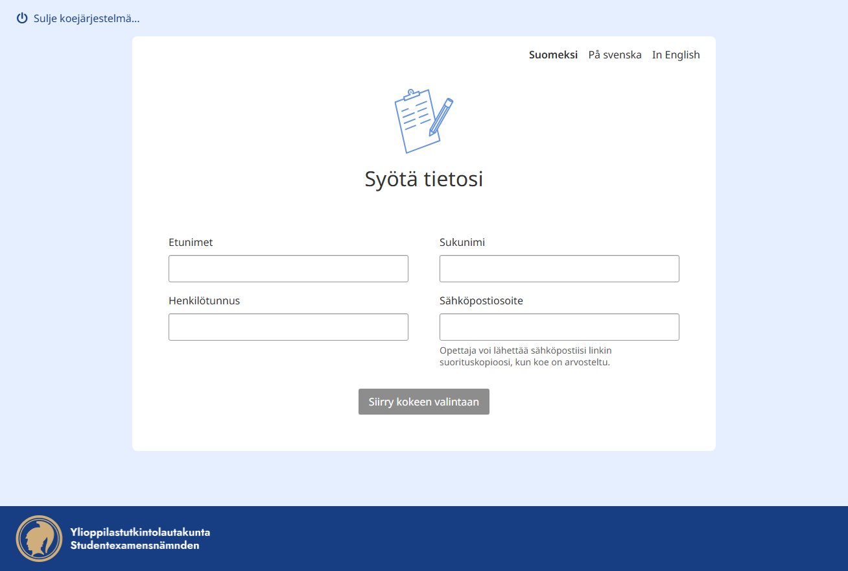Switch language to Suomeksi
The width and height of the screenshot is (848, 571).
click(553, 55)
